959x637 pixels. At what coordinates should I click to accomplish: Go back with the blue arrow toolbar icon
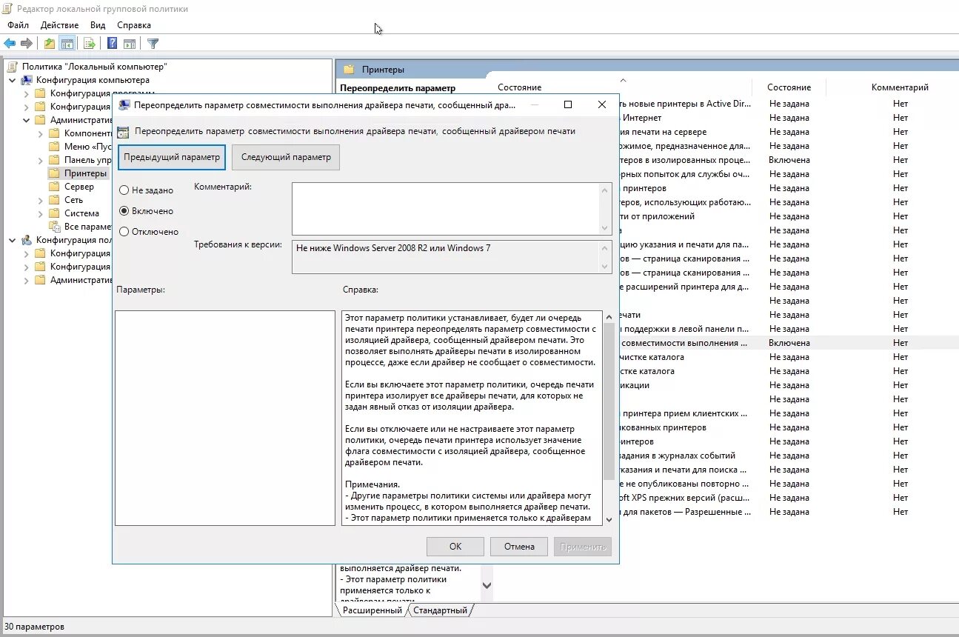coord(10,44)
